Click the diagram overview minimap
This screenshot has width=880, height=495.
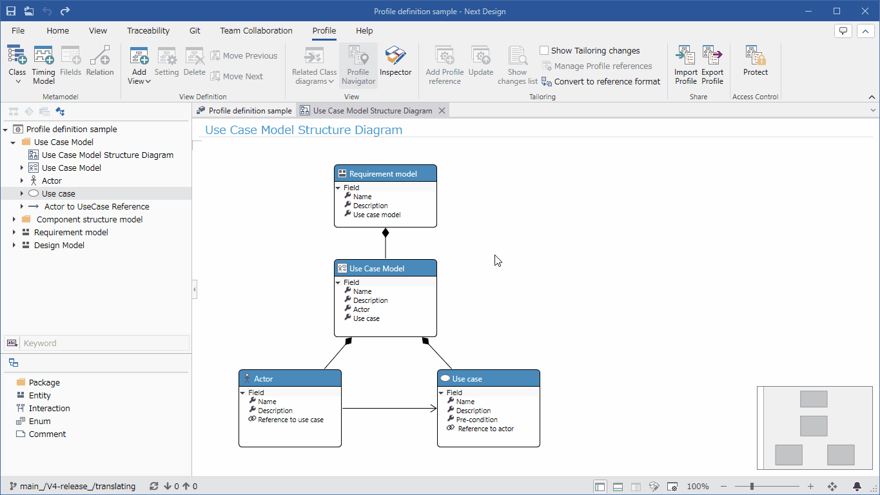(x=814, y=427)
